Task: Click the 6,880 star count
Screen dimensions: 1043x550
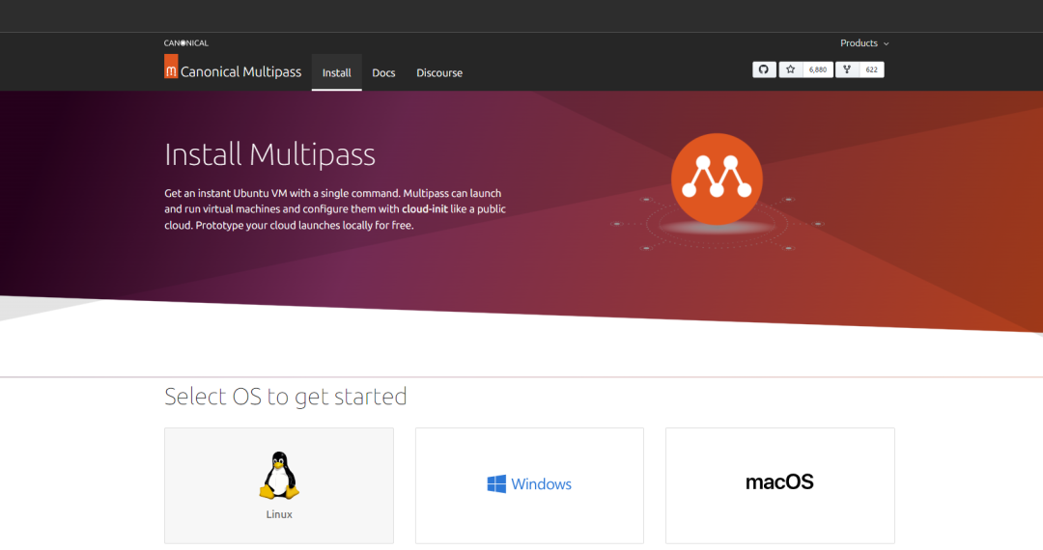Action: [818, 69]
